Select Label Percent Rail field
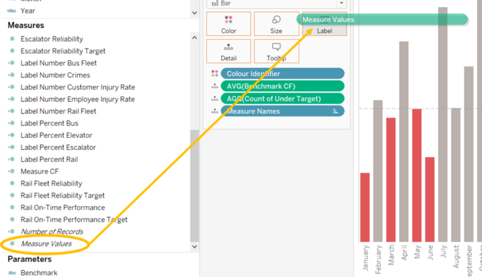The width and height of the screenshot is (482, 277). (x=49, y=159)
